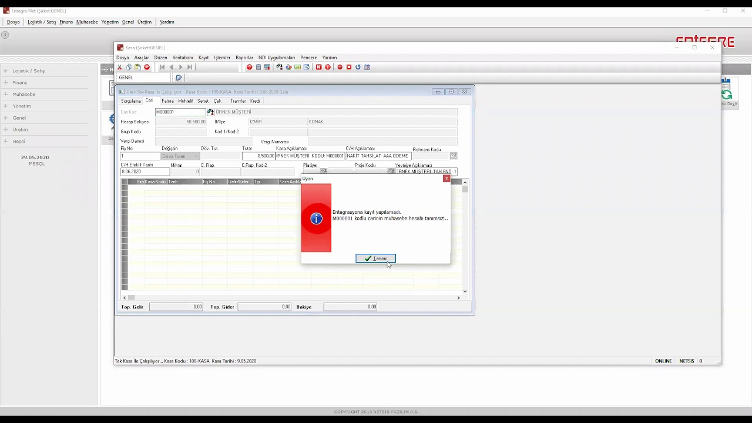Image resolution: width=752 pixels, height=423 pixels.
Task: Click the GENEL company label in toolbar
Action: pyautogui.click(x=126, y=78)
